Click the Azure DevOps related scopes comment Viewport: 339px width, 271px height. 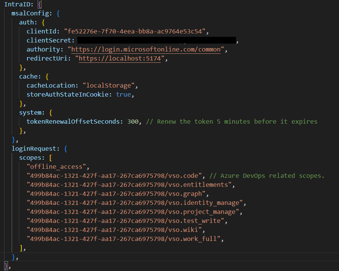click(x=267, y=176)
